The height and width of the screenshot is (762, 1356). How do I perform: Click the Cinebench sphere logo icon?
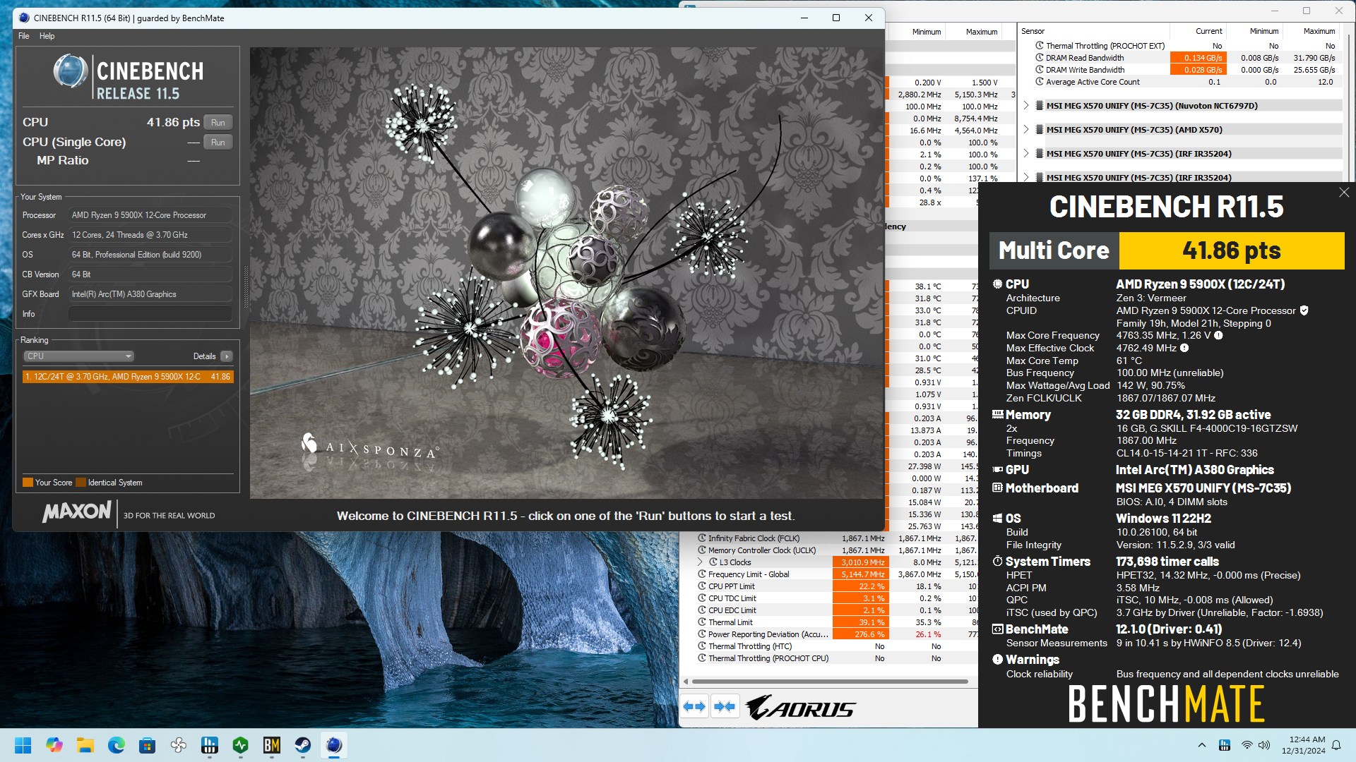(x=70, y=71)
